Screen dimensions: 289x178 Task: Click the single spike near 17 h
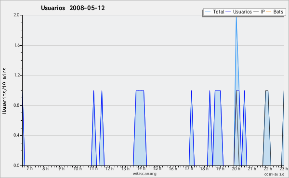[x=192, y=128]
